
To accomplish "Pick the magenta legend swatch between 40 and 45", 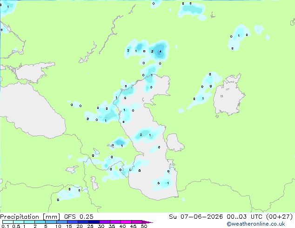I will click(126, 222).
